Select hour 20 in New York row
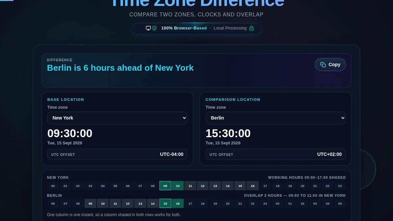Screen dimensions: 393x221 click(x=303, y=186)
